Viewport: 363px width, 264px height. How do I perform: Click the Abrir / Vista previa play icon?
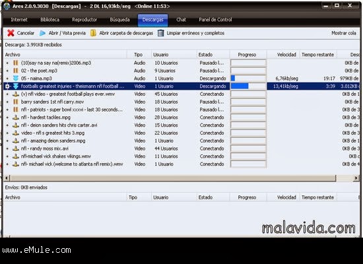tap(42, 33)
